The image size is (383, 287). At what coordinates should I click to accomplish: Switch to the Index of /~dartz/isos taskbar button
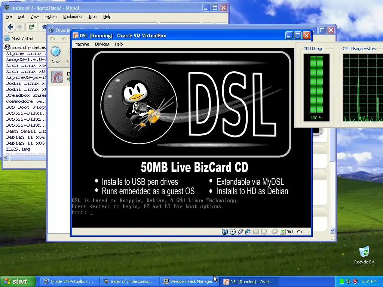pyautogui.click(x=129, y=282)
